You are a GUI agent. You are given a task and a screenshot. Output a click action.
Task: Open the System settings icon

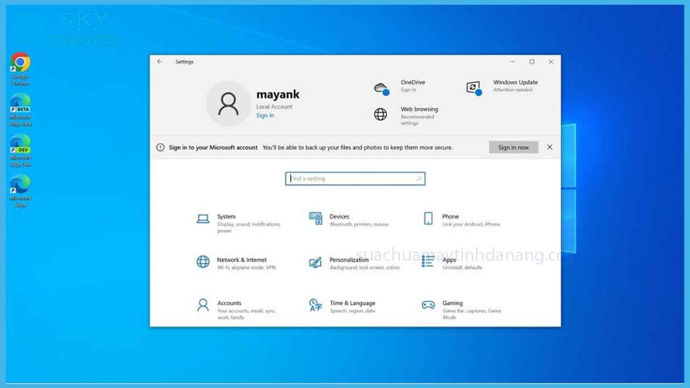coord(203,219)
